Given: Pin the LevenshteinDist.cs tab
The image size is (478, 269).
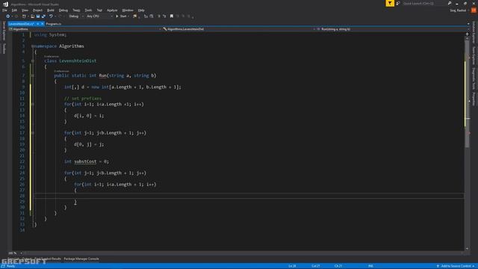Looking at the screenshot, I should (x=38, y=24).
